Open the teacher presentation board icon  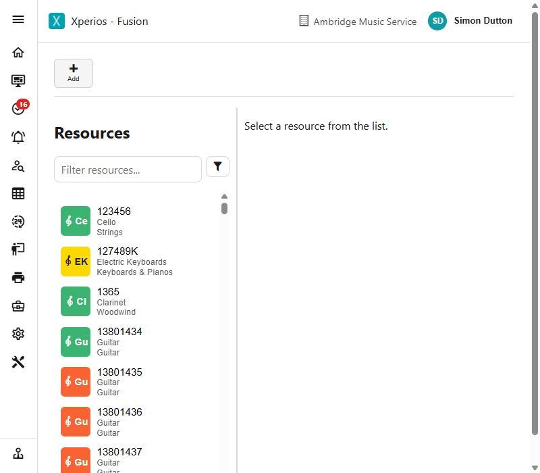(18, 249)
